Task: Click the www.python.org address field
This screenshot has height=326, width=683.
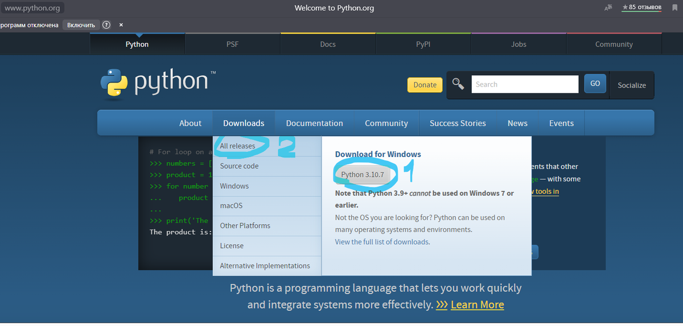Action: click(32, 8)
